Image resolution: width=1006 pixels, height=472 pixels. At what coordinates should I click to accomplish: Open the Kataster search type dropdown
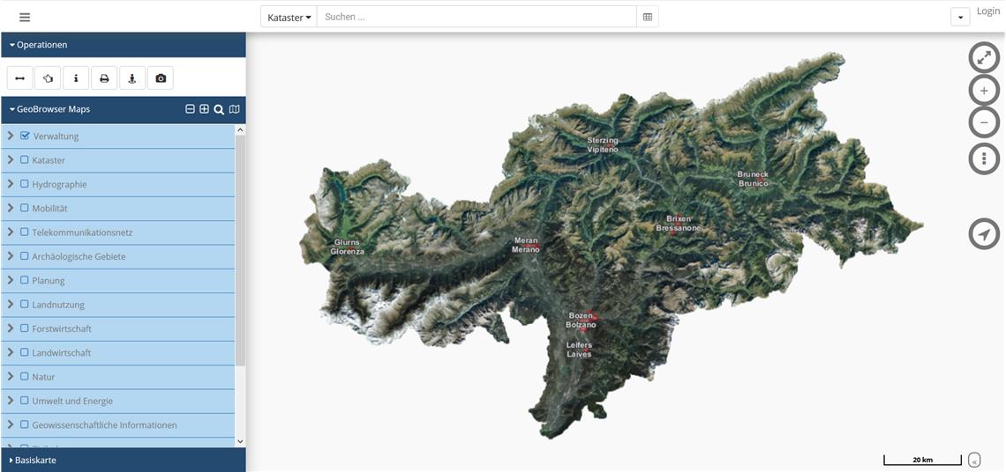289,17
